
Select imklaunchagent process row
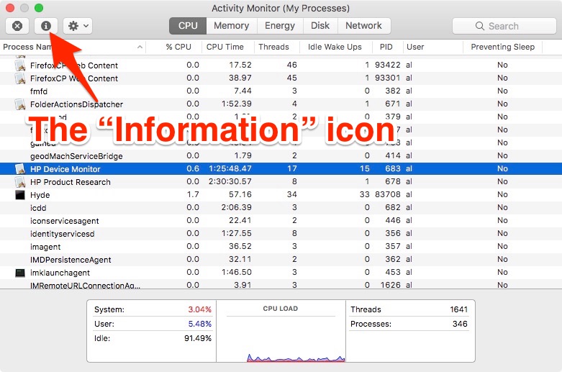pyautogui.click(x=281, y=273)
